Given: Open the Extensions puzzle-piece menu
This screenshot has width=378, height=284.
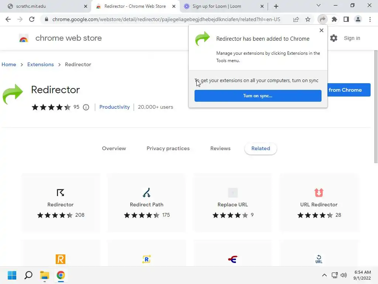Looking at the screenshot, I should pyautogui.click(x=334, y=19).
